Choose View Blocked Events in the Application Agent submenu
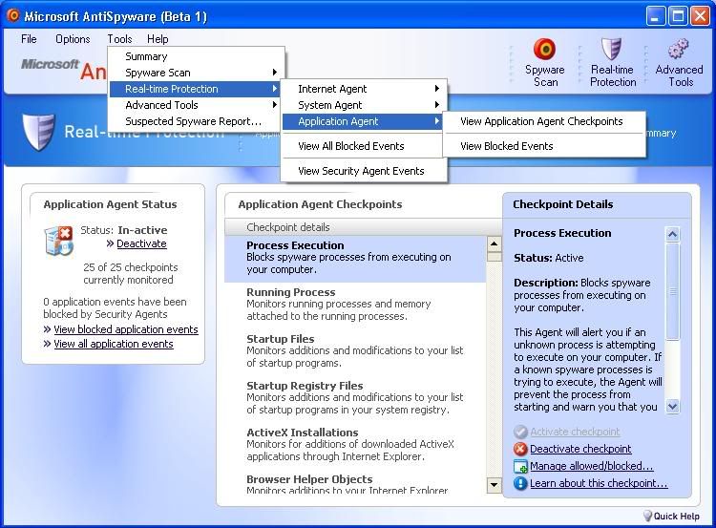The height and width of the screenshot is (528, 716). click(544, 146)
